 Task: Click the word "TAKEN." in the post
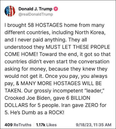(13, 91)
